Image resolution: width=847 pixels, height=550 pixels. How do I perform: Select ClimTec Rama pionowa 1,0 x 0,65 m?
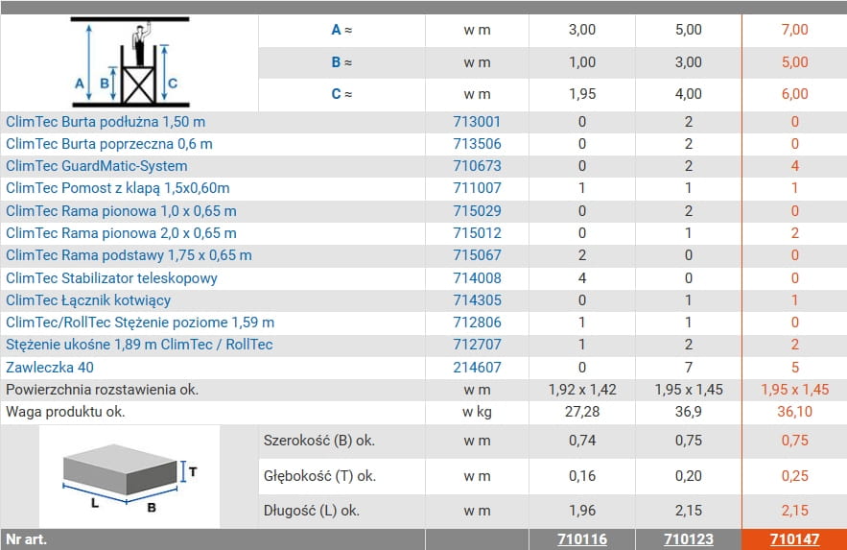pos(121,211)
